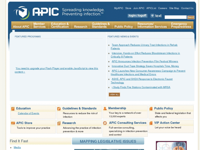Open APICList link
Image resolution: width=200 pixels, height=150 pixels.
coord(151,8)
